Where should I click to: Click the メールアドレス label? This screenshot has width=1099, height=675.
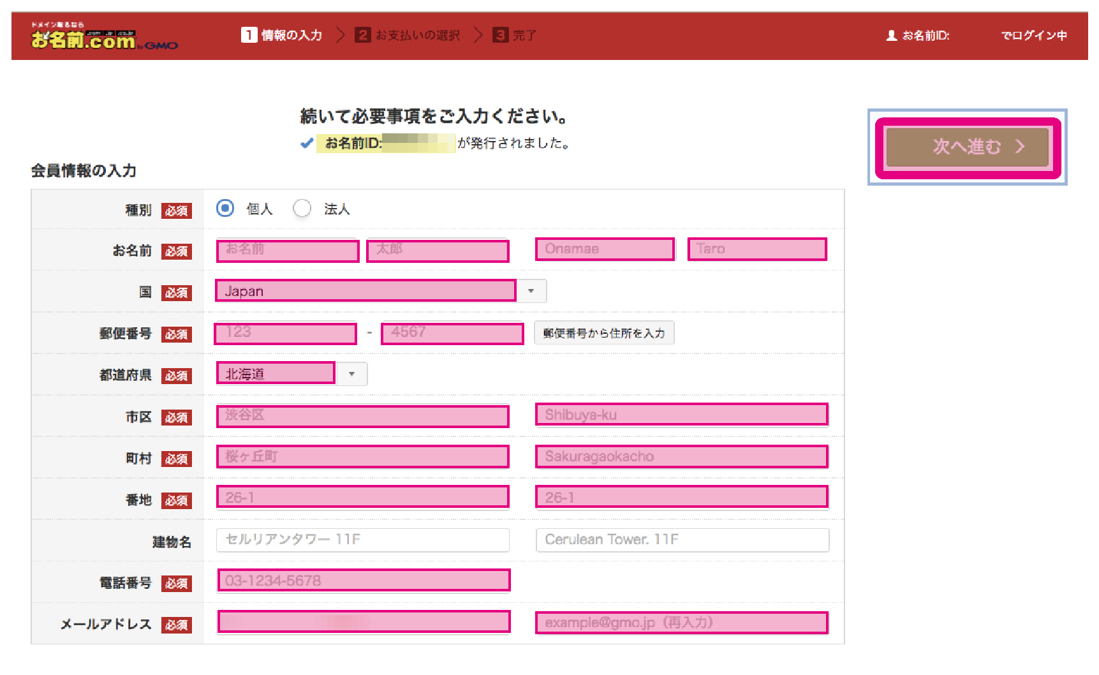(106, 625)
